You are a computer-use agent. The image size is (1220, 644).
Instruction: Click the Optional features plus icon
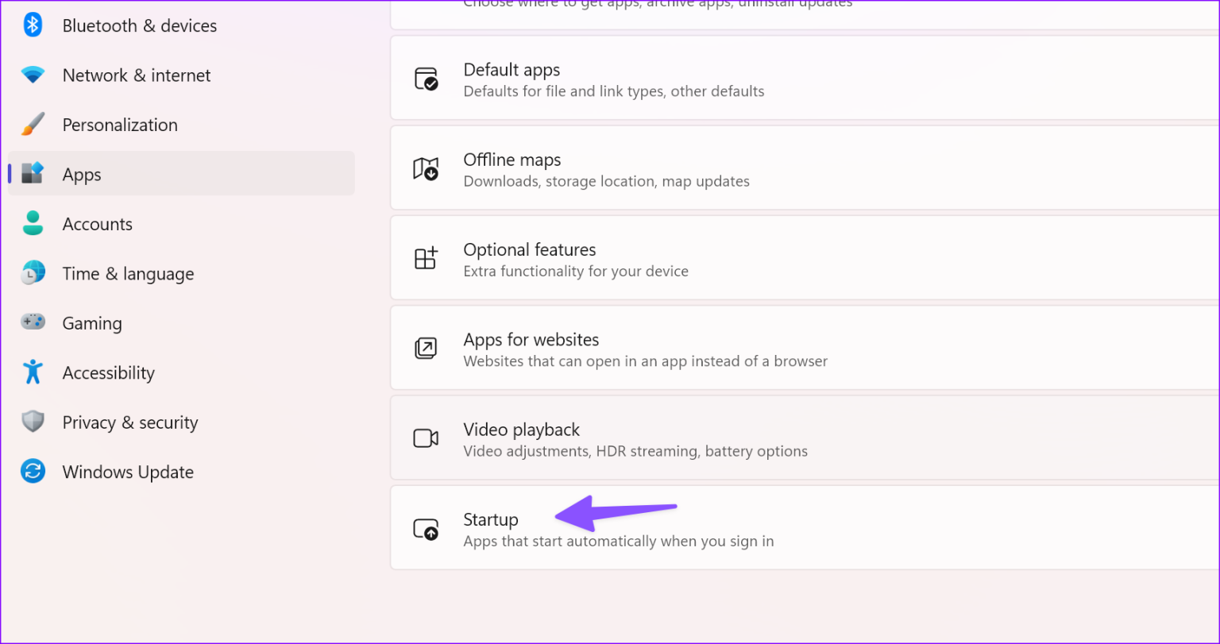[x=427, y=258]
